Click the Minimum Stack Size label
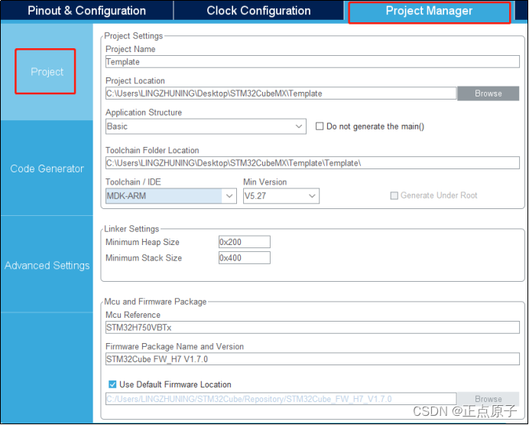The height and width of the screenshot is (425, 529). [144, 258]
